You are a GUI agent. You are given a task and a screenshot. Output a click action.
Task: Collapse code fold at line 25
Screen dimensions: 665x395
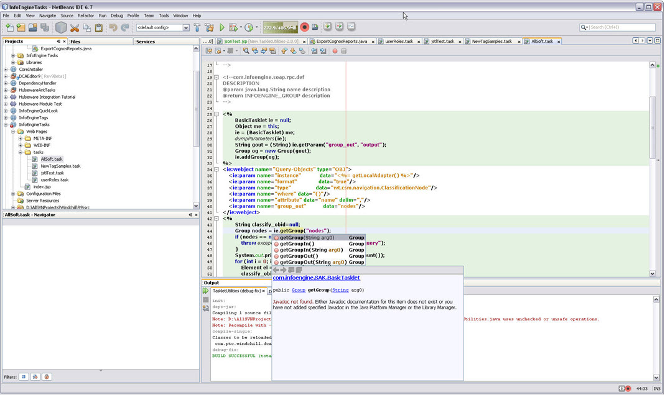click(x=216, y=114)
